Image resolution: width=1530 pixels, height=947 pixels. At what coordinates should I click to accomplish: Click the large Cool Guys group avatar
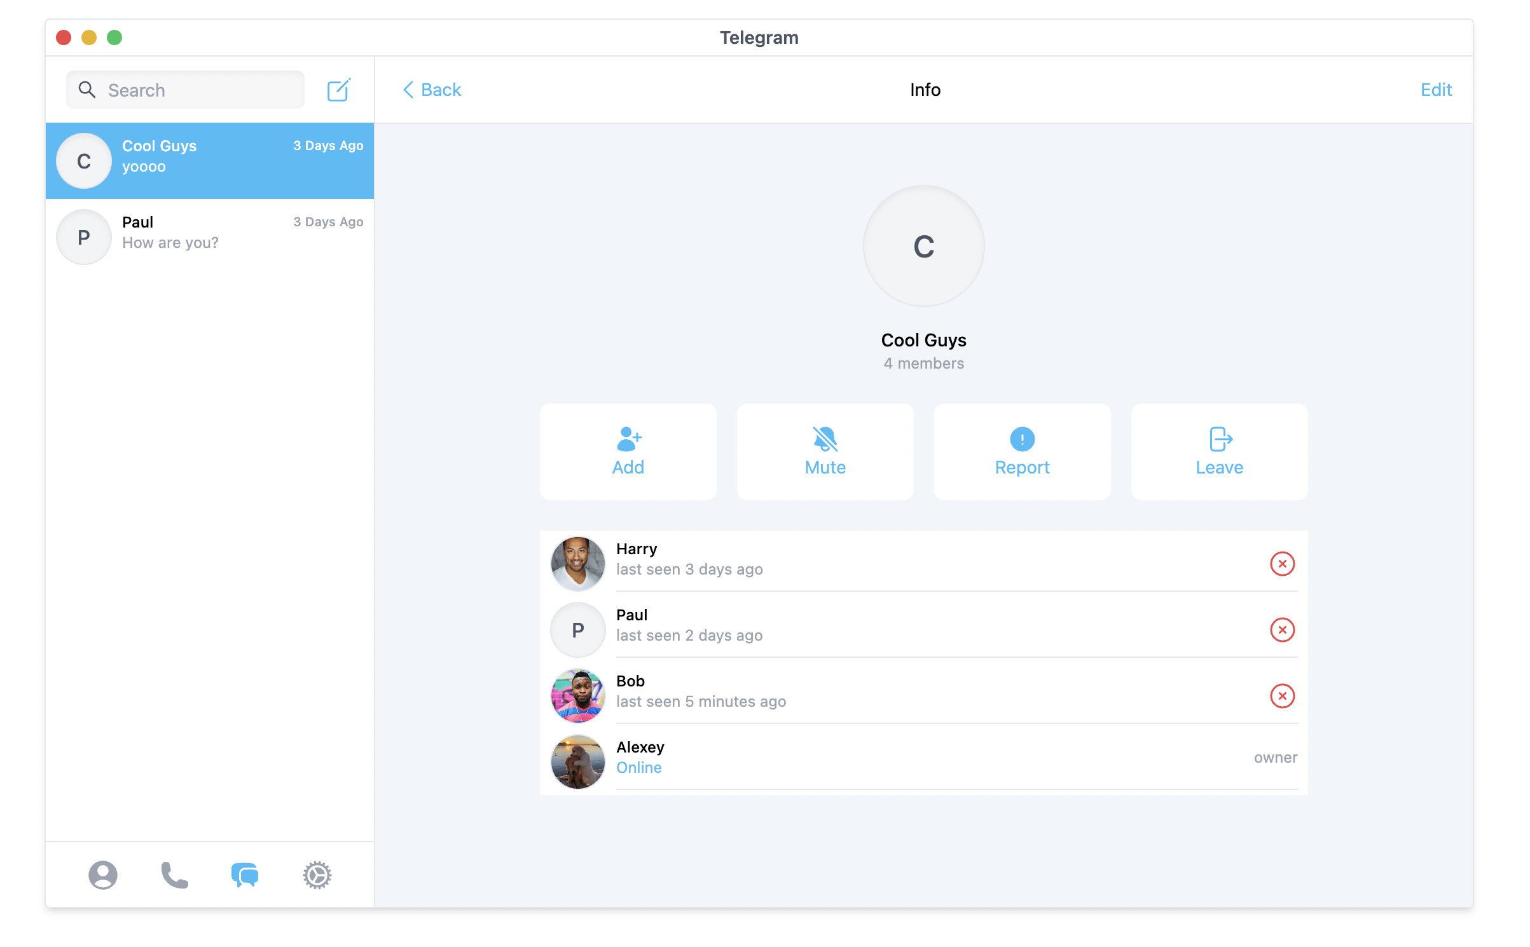(x=923, y=246)
